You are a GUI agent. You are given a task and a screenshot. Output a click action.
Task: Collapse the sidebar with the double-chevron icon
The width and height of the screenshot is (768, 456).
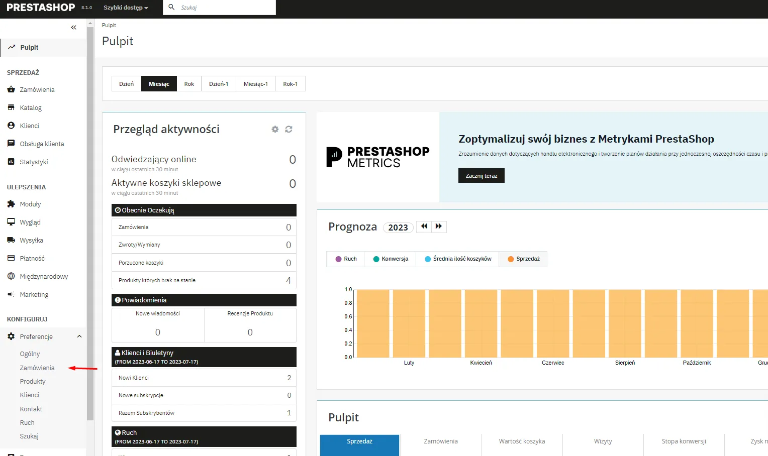click(74, 28)
